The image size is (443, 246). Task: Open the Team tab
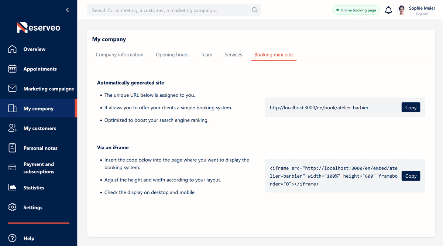coord(206,55)
